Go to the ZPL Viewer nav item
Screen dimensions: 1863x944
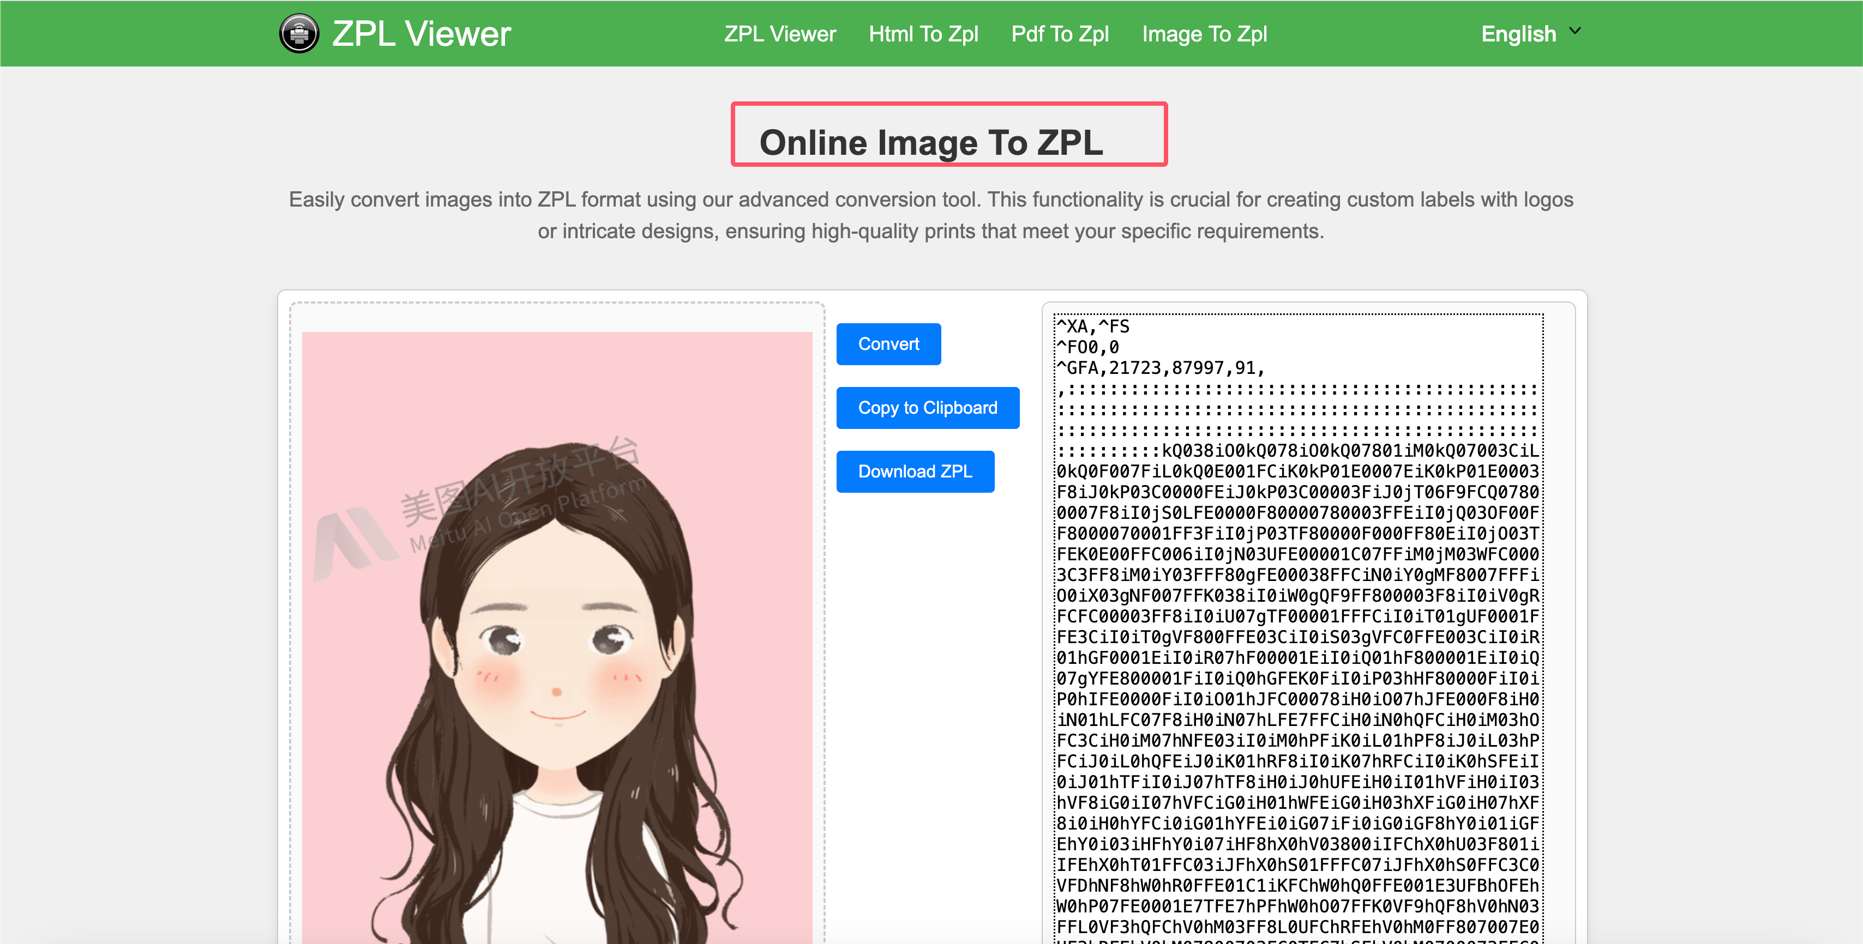[x=780, y=34]
